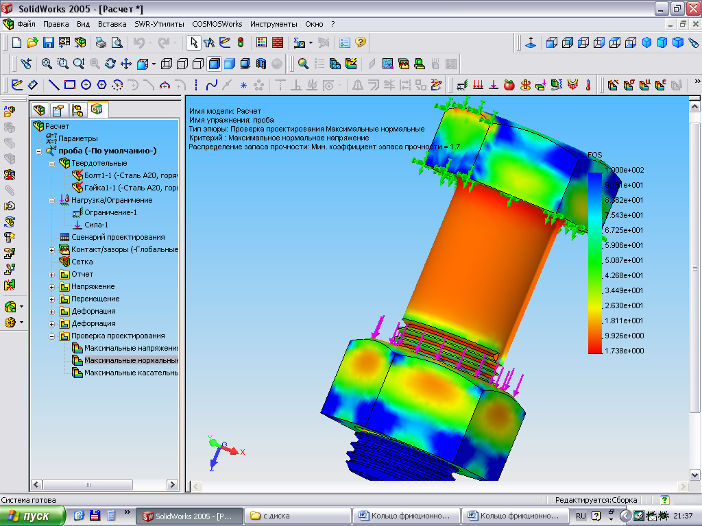Collapse the проба study node
This screenshot has width=702, height=526.
39,151
